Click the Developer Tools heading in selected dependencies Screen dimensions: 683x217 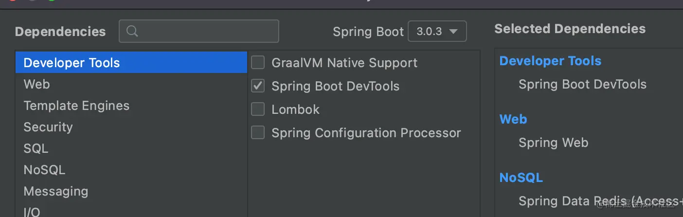point(550,61)
